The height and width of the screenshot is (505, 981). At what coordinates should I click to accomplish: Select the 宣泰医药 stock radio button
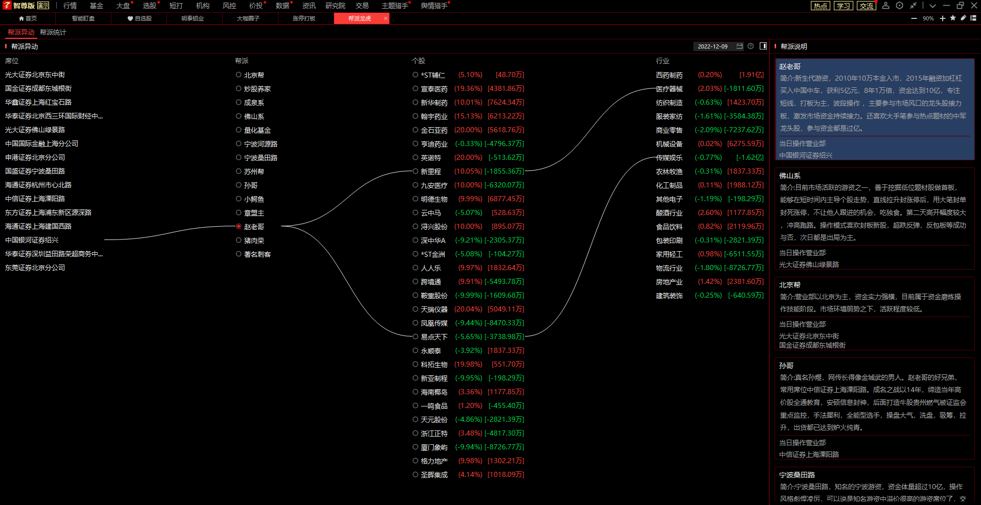(x=415, y=89)
